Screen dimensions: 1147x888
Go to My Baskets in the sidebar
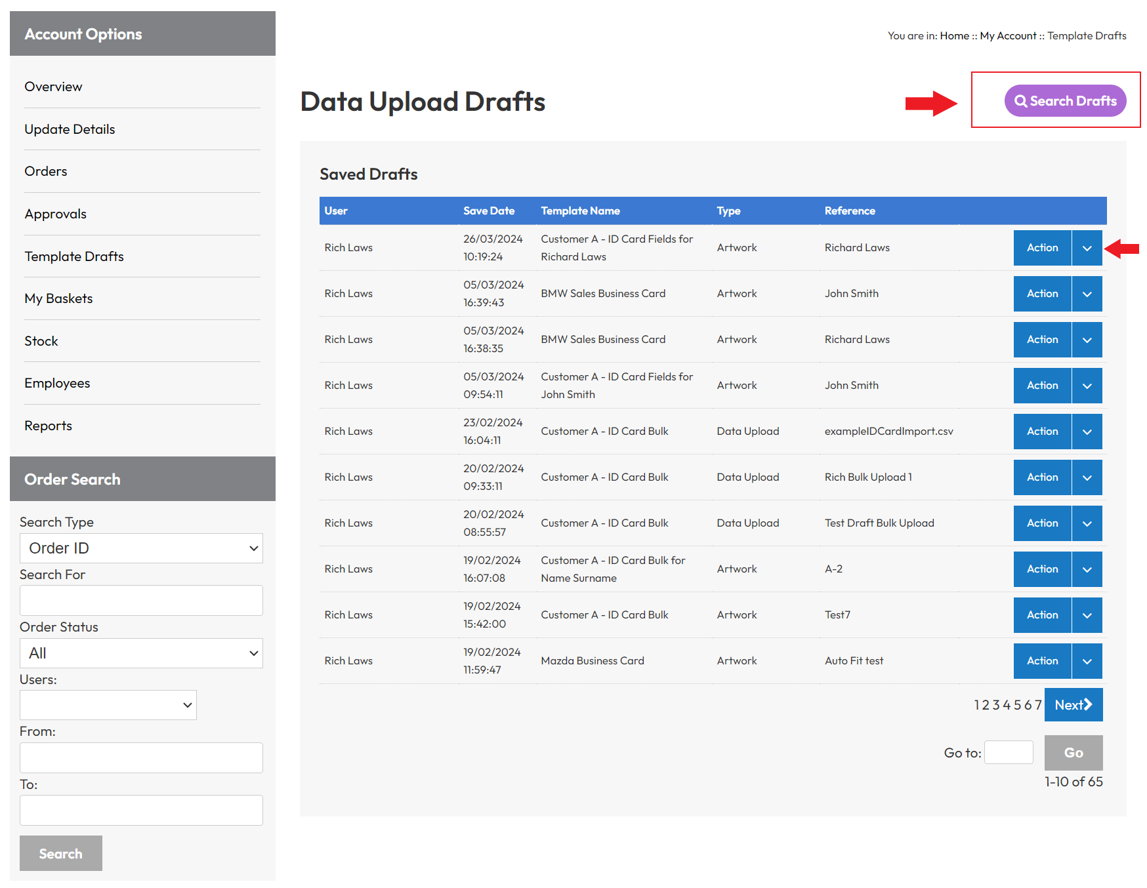58,298
